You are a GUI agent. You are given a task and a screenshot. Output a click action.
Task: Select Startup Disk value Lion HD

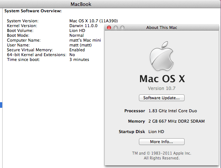[x=156, y=132]
